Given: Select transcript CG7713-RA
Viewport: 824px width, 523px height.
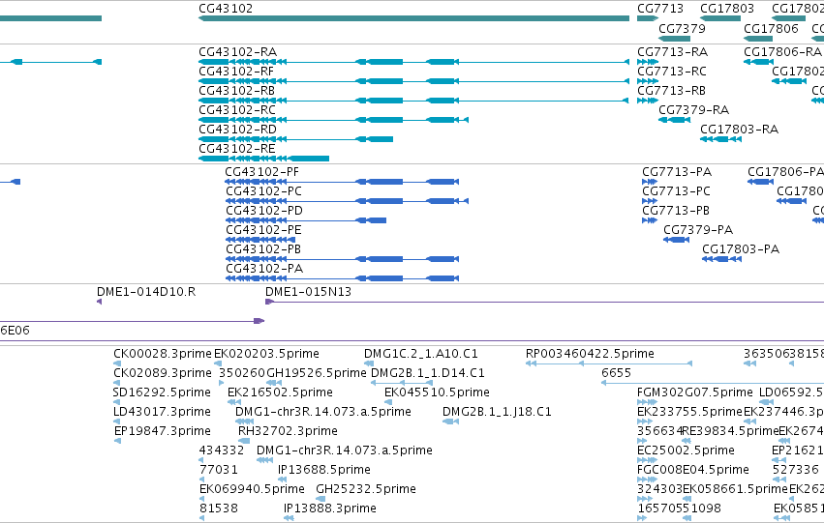Looking at the screenshot, I should pos(672,52).
